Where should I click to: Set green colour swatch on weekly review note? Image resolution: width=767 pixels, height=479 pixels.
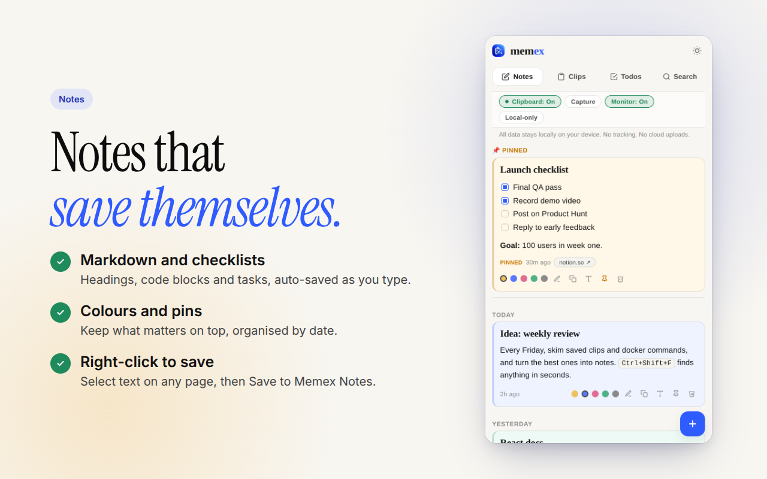(605, 394)
